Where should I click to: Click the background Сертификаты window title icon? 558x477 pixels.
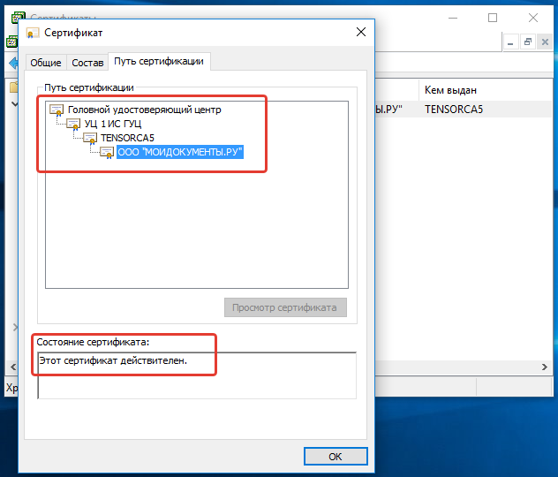click(x=18, y=16)
